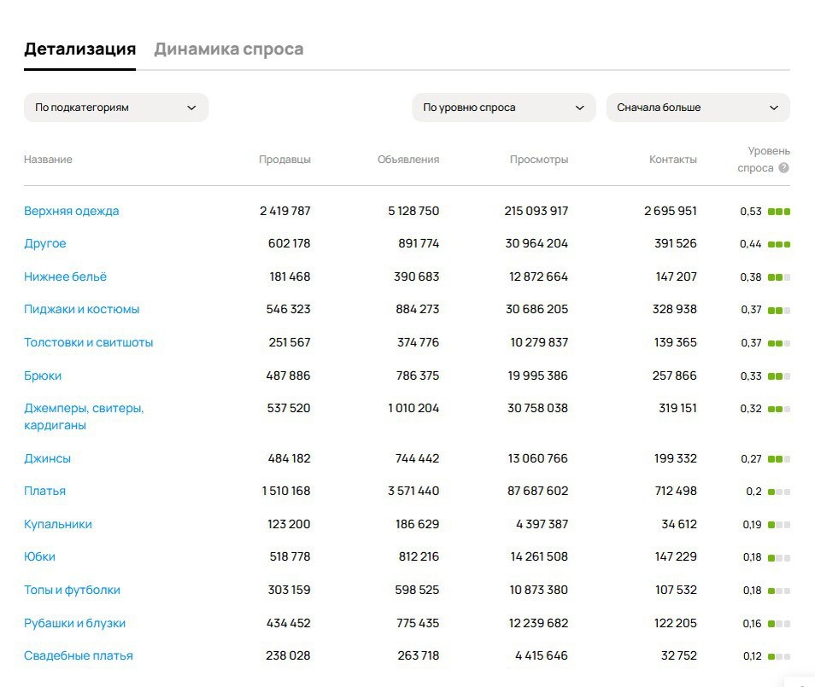The width and height of the screenshot is (815, 687).
Task: Click listings value 884 273
Action: pyautogui.click(x=418, y=310)
